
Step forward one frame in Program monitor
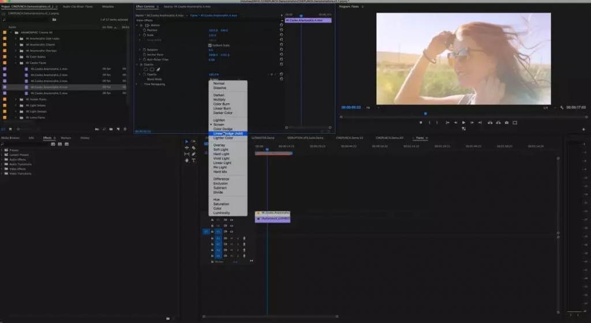coord(472,123)
